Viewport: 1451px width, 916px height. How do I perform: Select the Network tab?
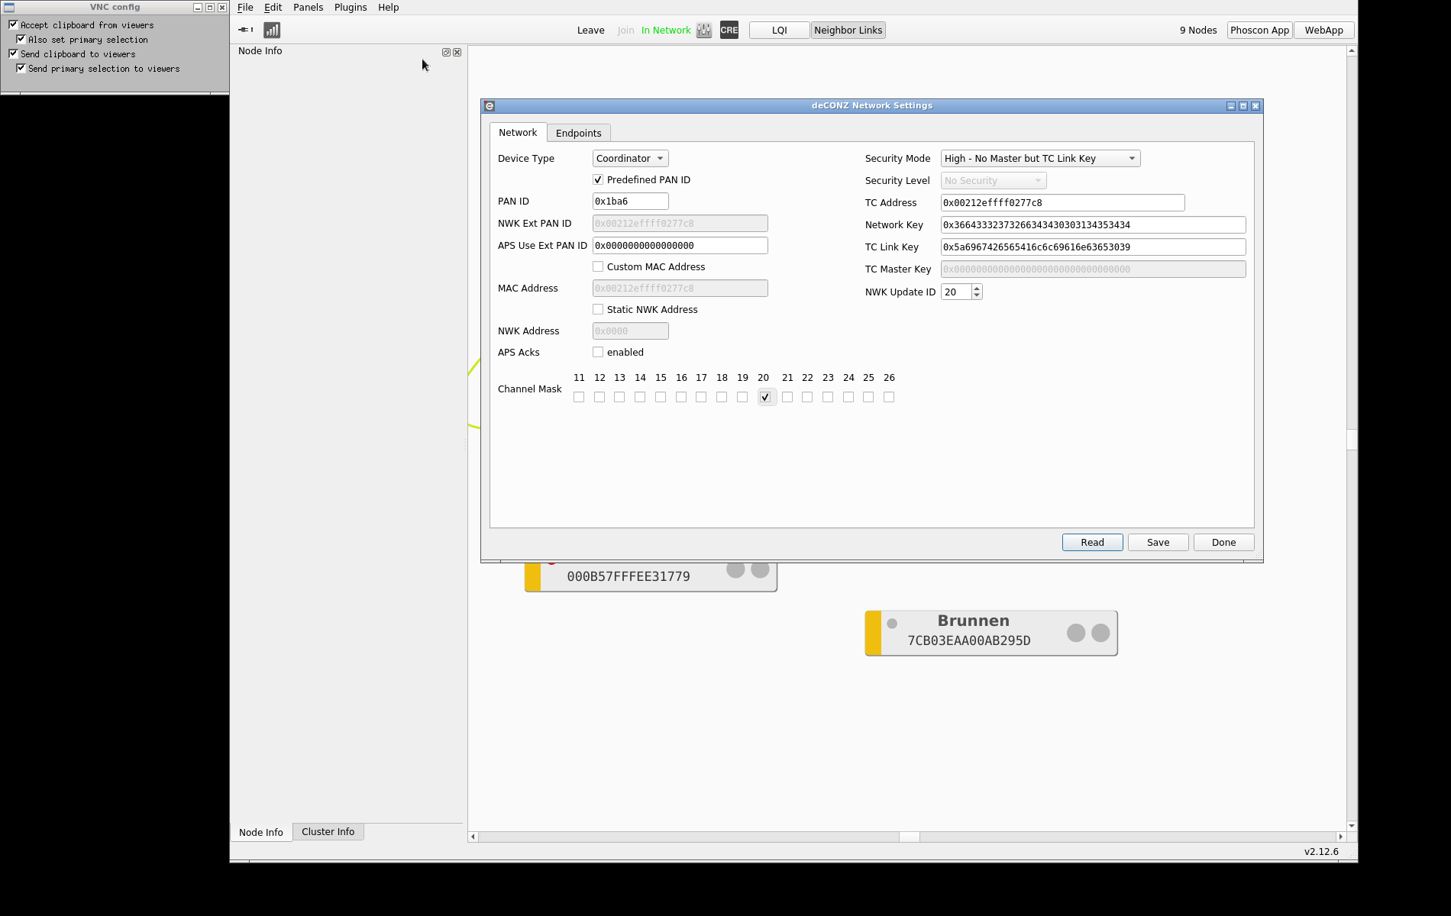tap(518, 133)
